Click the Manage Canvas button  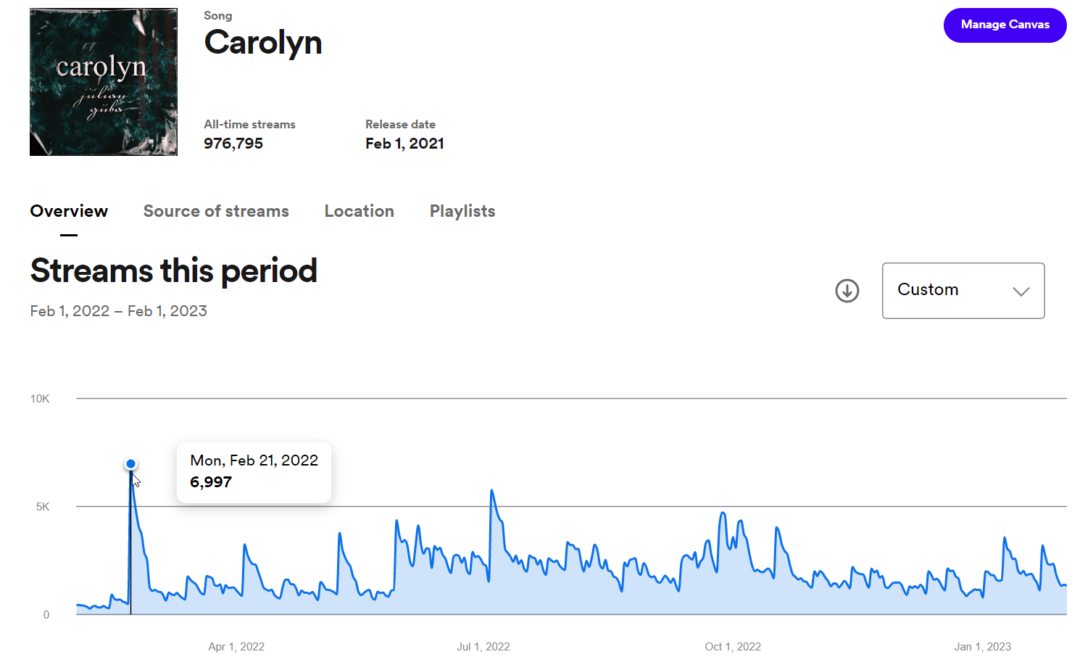tap(1005, 25)
